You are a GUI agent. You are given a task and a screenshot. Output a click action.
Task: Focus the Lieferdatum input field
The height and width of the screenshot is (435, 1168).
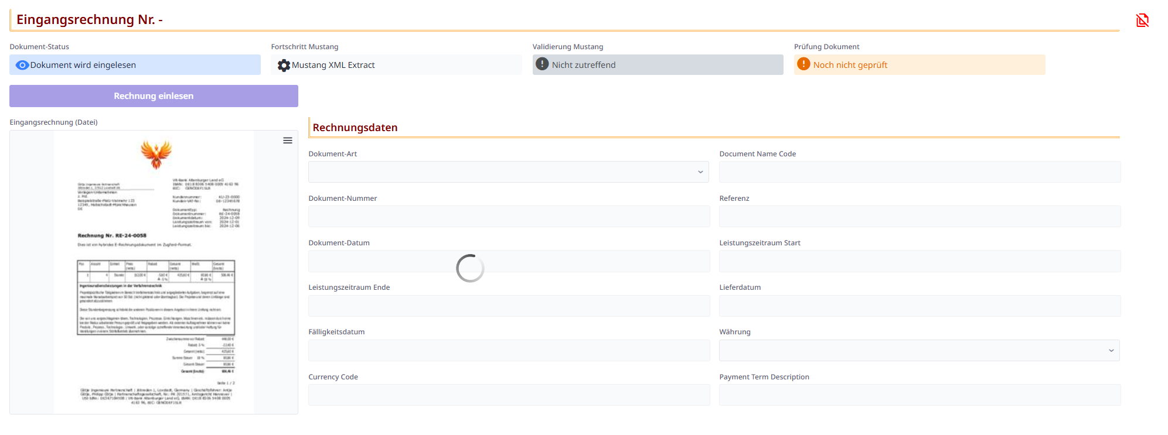tap(919, 306)
